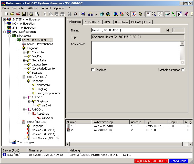Click the Adresse column header
This screenshot has width=194, height=164.
tap(137, 122)
